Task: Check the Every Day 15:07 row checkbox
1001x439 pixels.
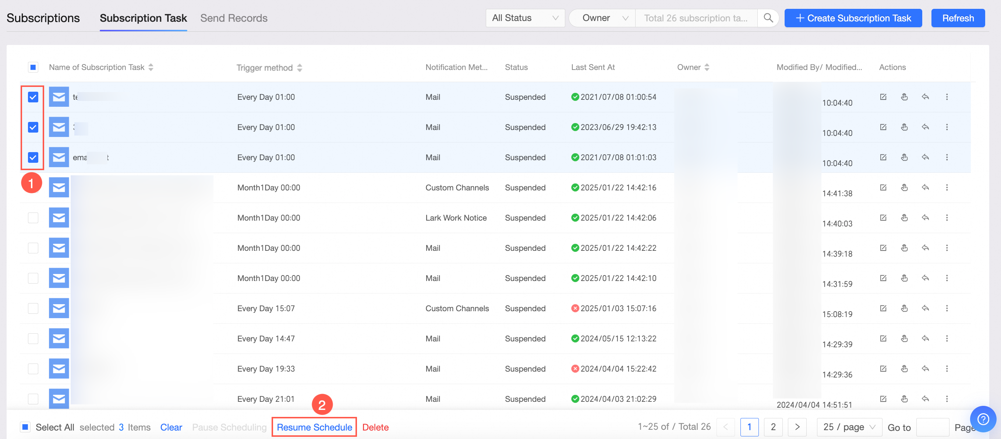Action: (x=33, y=308)
